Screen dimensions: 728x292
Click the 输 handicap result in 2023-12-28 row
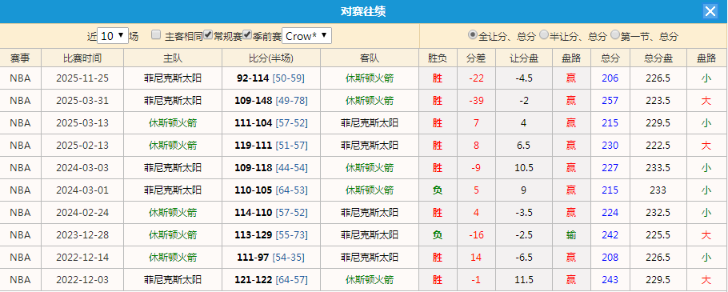click(571, 234)
